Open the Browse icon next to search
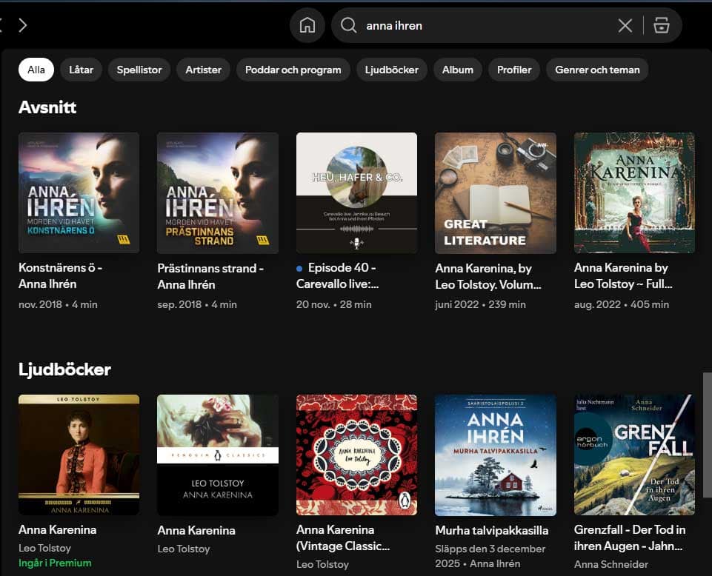The width and height of the screenshot is (712, 576). tap(661, 26)
